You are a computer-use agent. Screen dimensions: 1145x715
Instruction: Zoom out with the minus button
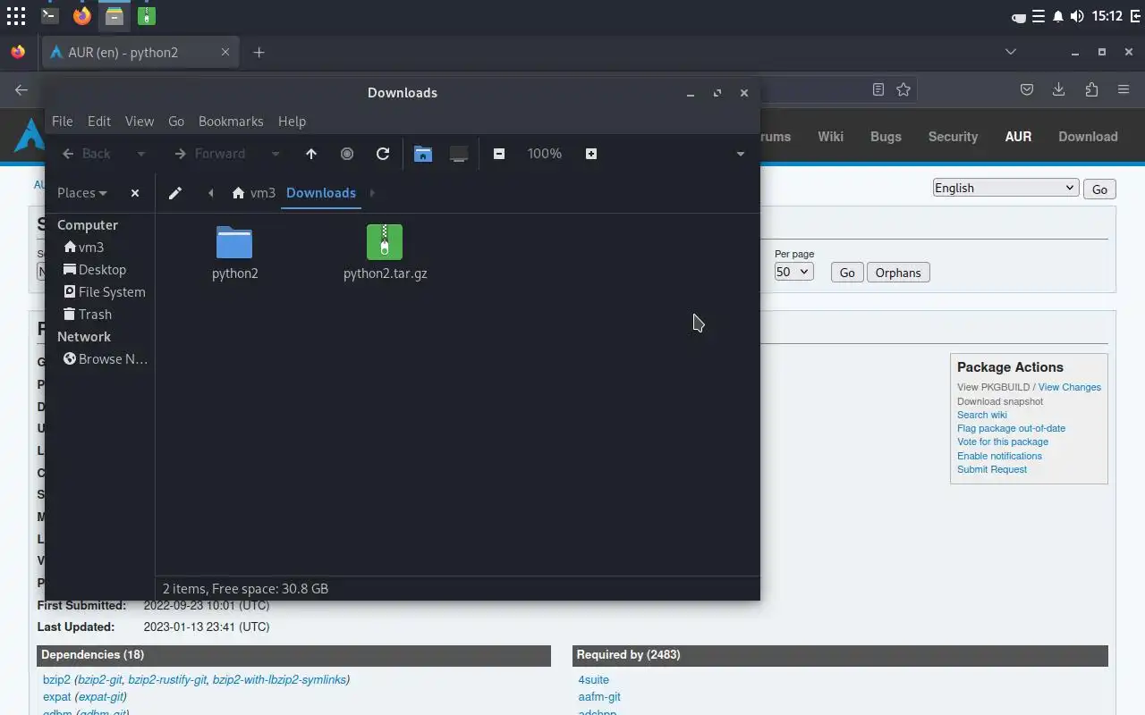coord(499,154)
